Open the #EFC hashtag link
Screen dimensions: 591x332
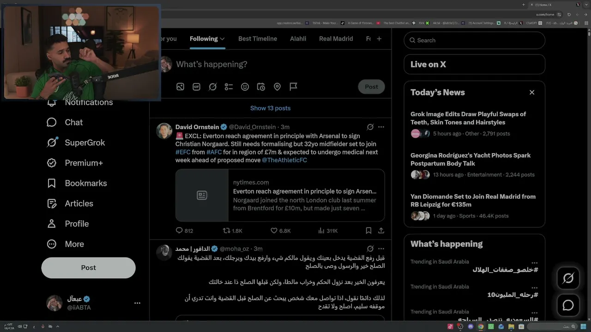click(183, 152)
